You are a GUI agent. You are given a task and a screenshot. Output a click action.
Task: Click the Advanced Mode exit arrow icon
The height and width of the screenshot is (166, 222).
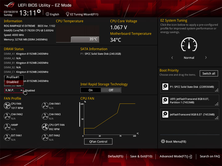190,156
